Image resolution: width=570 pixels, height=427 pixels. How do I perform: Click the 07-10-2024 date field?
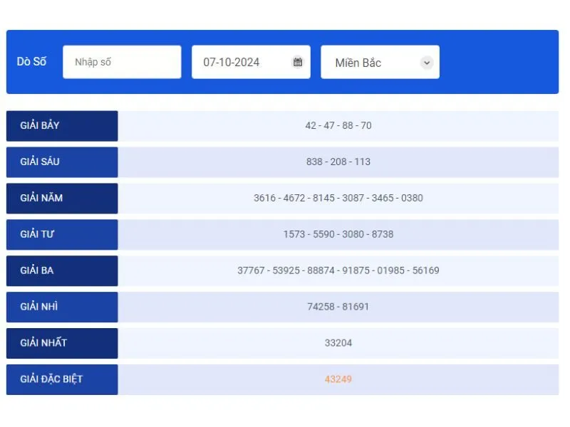[242, 62]
